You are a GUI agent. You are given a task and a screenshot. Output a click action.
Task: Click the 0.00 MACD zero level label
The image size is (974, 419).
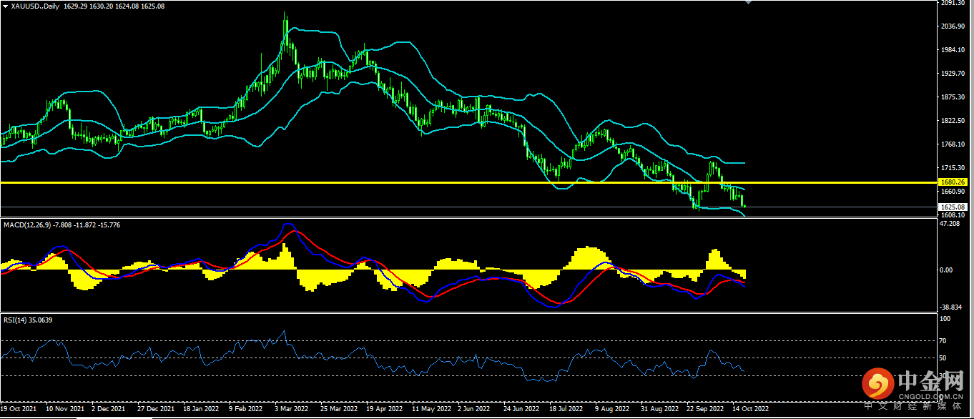945,270
